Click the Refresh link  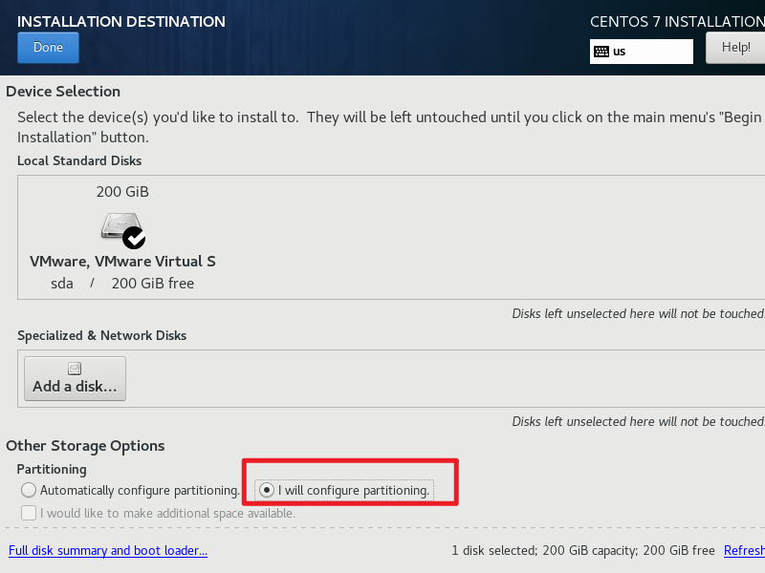click(x=744, y=551)
